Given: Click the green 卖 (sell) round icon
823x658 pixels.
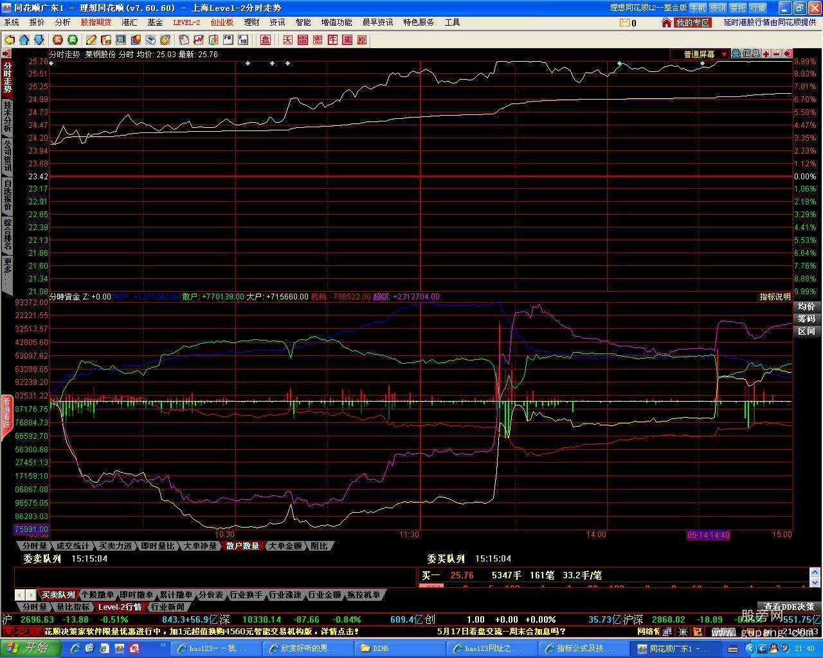Looking at the screenshot, I should pyautogui.click(x=72, y=40).
